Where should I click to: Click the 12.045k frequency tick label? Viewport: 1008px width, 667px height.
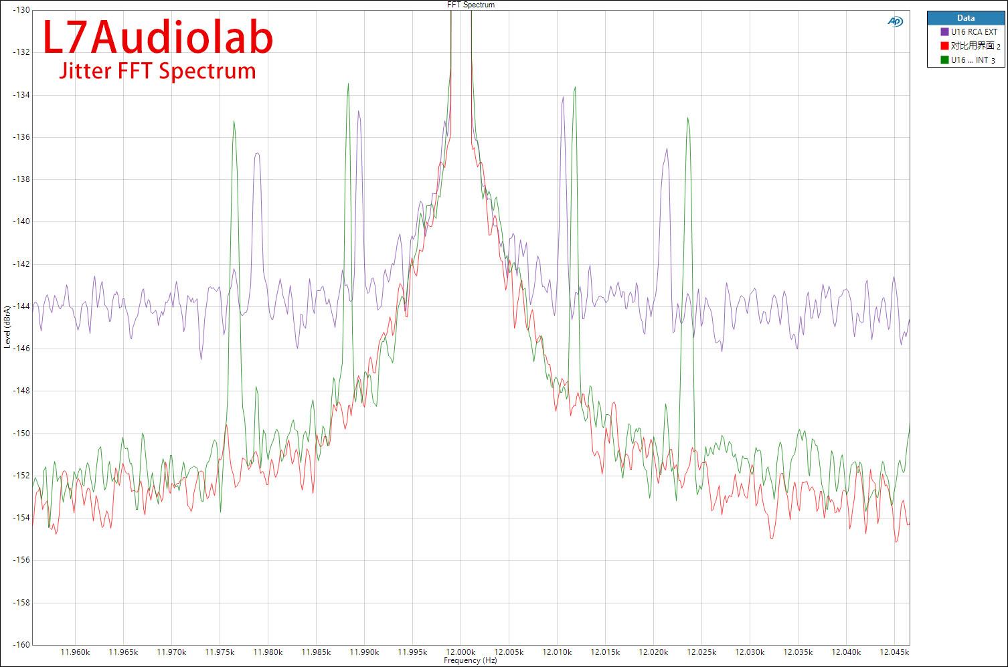tap(895, 652)
